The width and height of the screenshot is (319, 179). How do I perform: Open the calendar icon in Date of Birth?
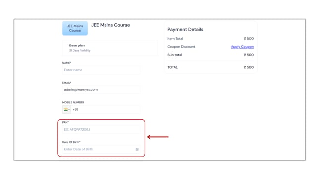[x=137, y=149]
